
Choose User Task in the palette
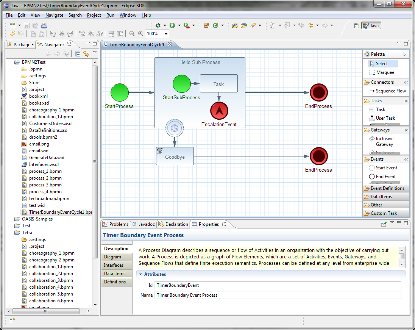point(385,118)
